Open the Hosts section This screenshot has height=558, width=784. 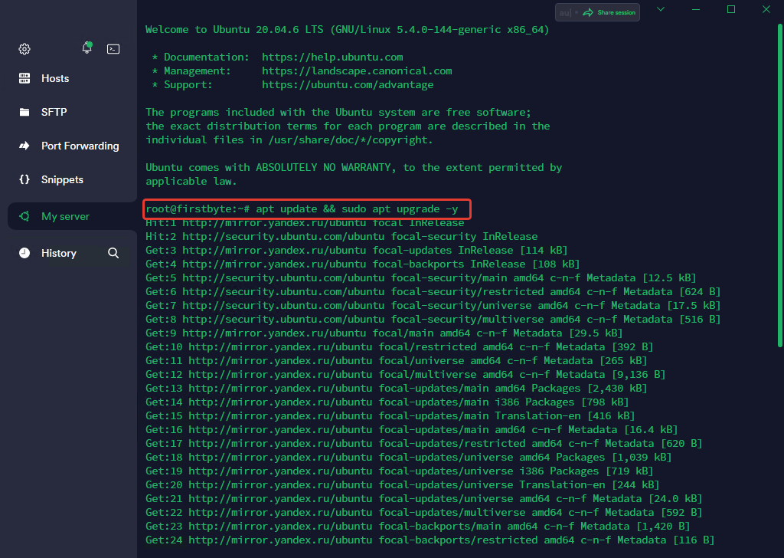tap(55, 78)
